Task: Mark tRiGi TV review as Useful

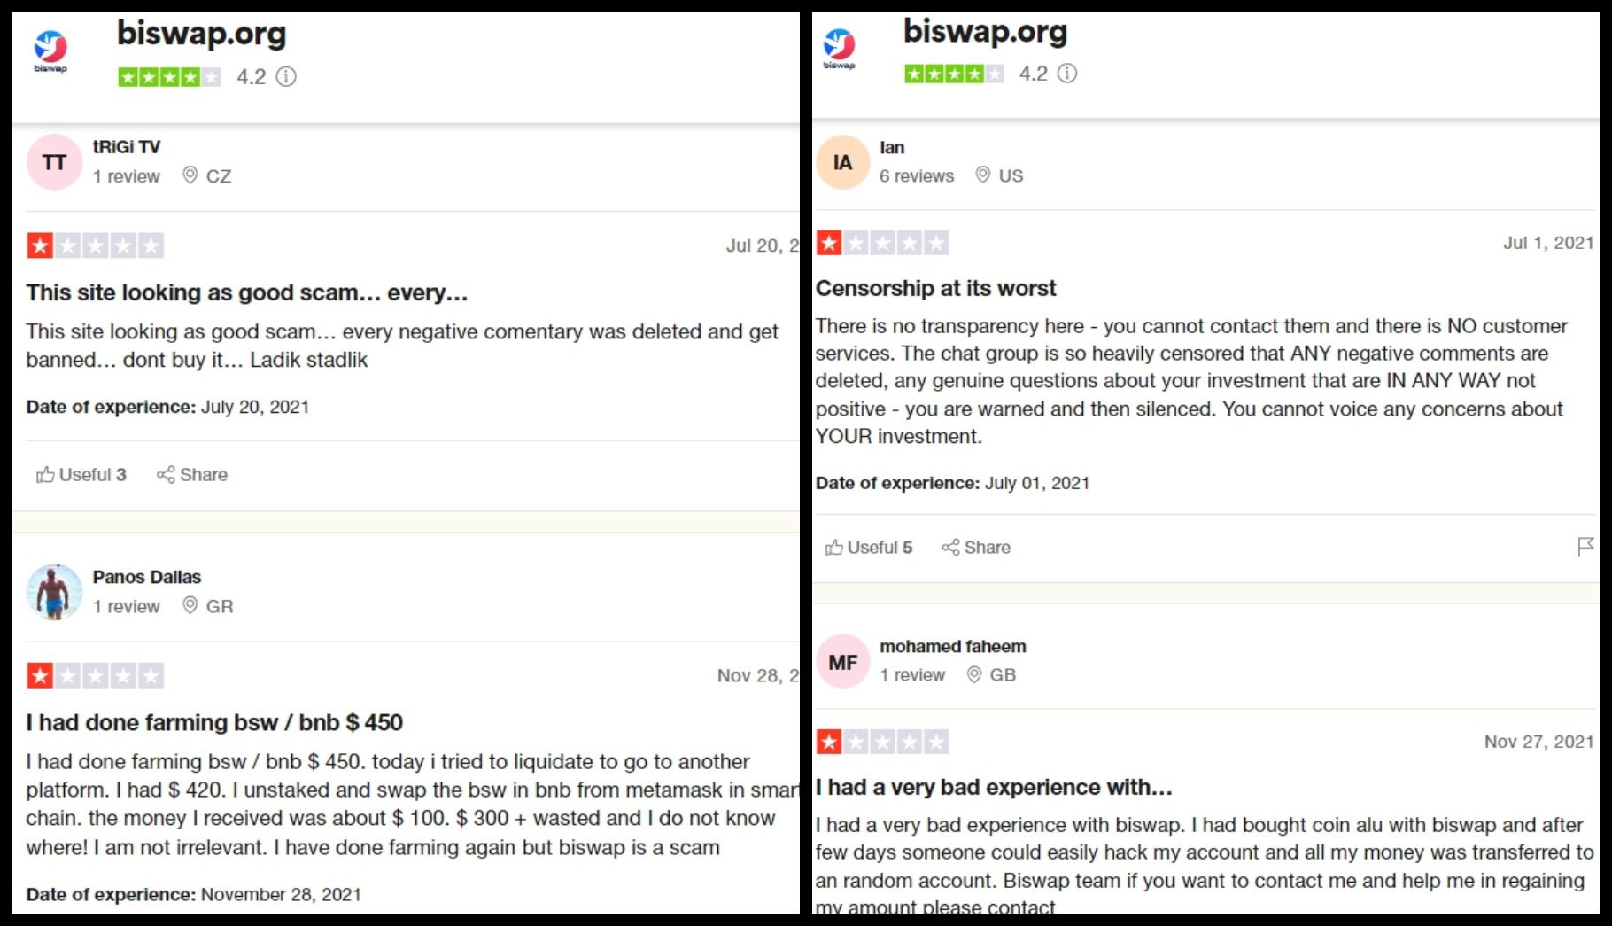Action: coord(81,475)
